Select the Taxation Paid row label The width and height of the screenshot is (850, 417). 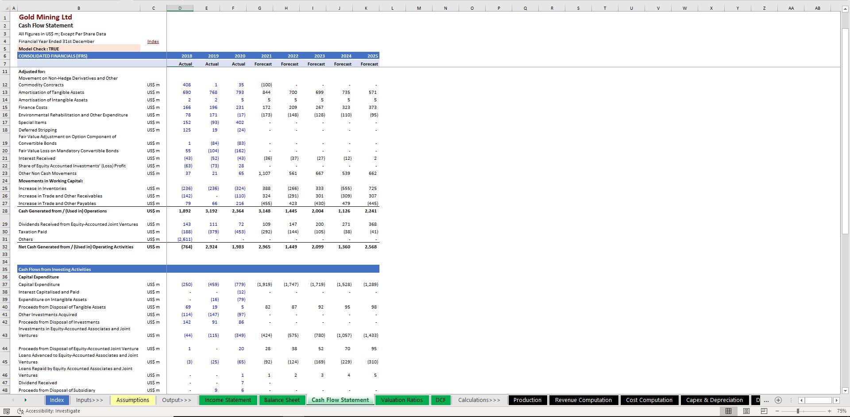pyautogui.click(x=33, y=232)
